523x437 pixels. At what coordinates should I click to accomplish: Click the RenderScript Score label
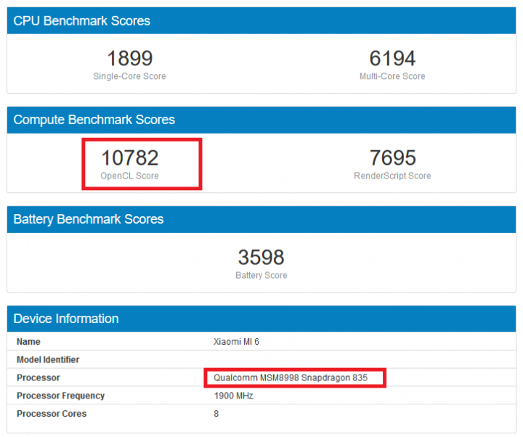(x=392, y=176)
